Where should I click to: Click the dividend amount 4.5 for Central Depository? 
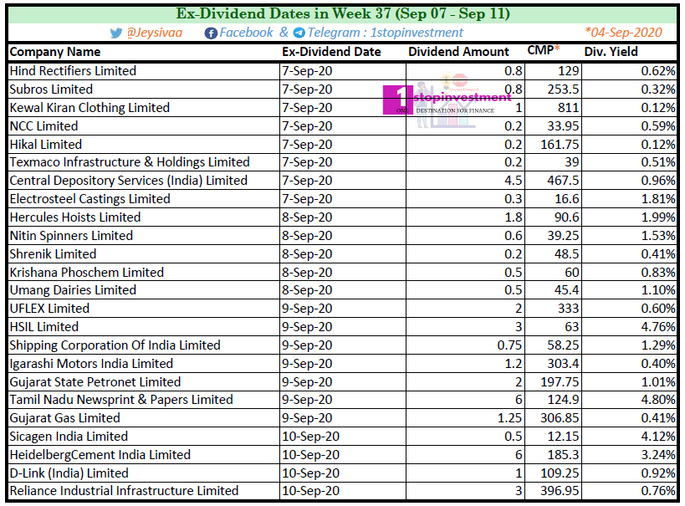(514, 181)
